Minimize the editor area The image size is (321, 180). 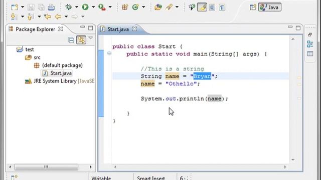point(290,27)
